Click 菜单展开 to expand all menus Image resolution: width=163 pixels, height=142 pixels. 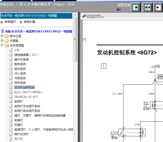click(x=10, y=22)
